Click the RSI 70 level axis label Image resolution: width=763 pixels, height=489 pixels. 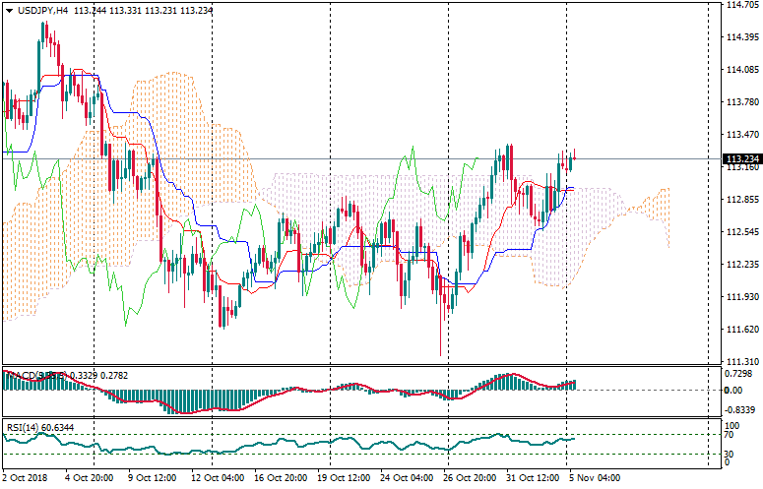[731, 434]
